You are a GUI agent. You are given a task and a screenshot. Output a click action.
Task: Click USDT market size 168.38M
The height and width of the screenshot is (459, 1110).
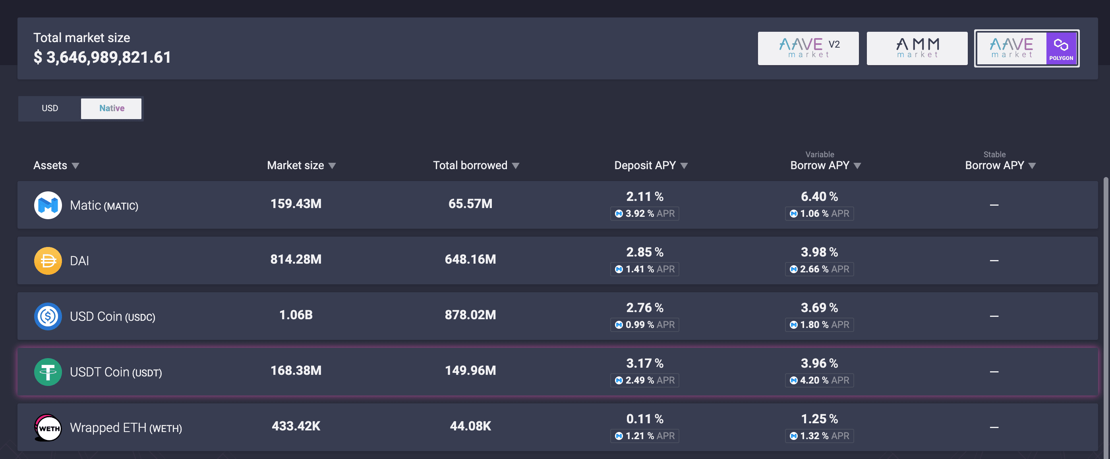coord(296,370)
